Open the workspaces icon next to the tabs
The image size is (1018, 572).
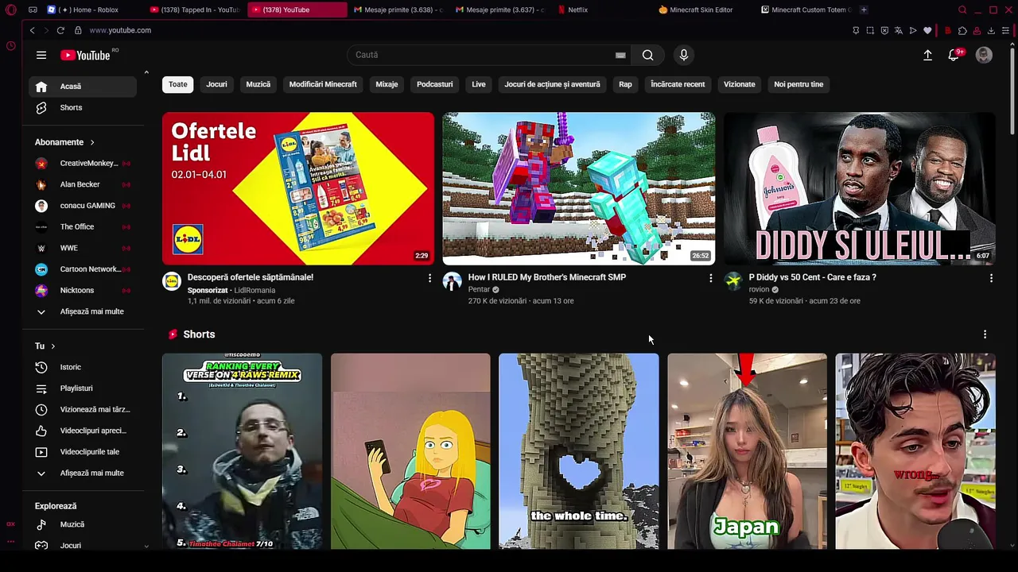click(33, 10)
